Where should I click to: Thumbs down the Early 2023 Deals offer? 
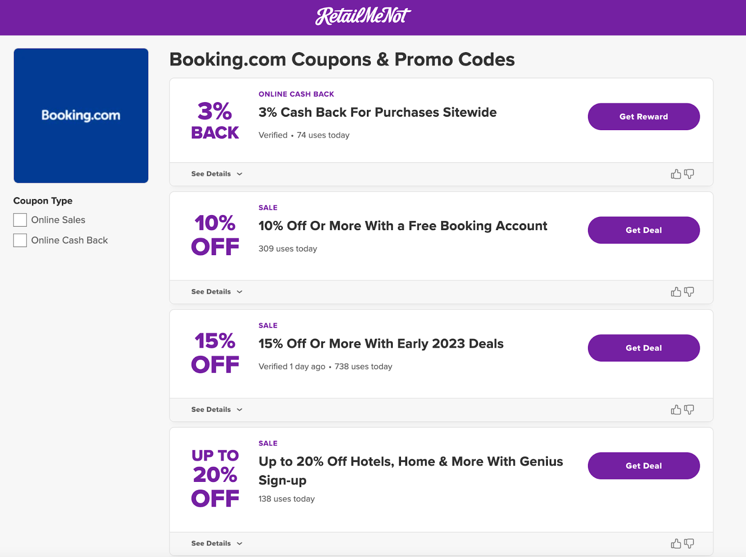point(689,410)
